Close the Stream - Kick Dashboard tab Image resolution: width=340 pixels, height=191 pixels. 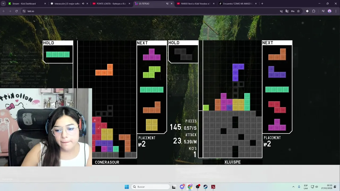click(x=45, y=4)
